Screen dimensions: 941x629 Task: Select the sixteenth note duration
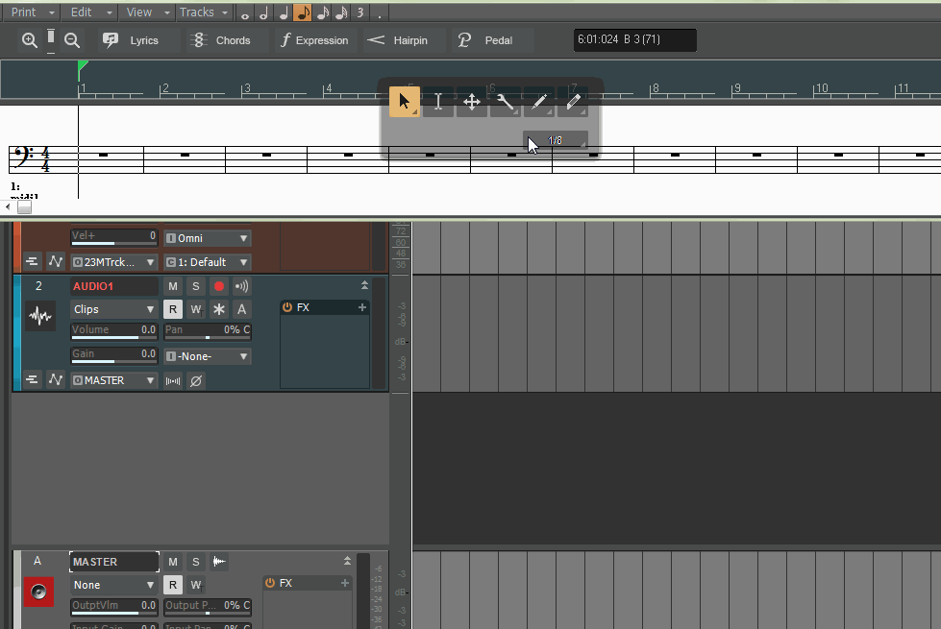pos(322,12)
